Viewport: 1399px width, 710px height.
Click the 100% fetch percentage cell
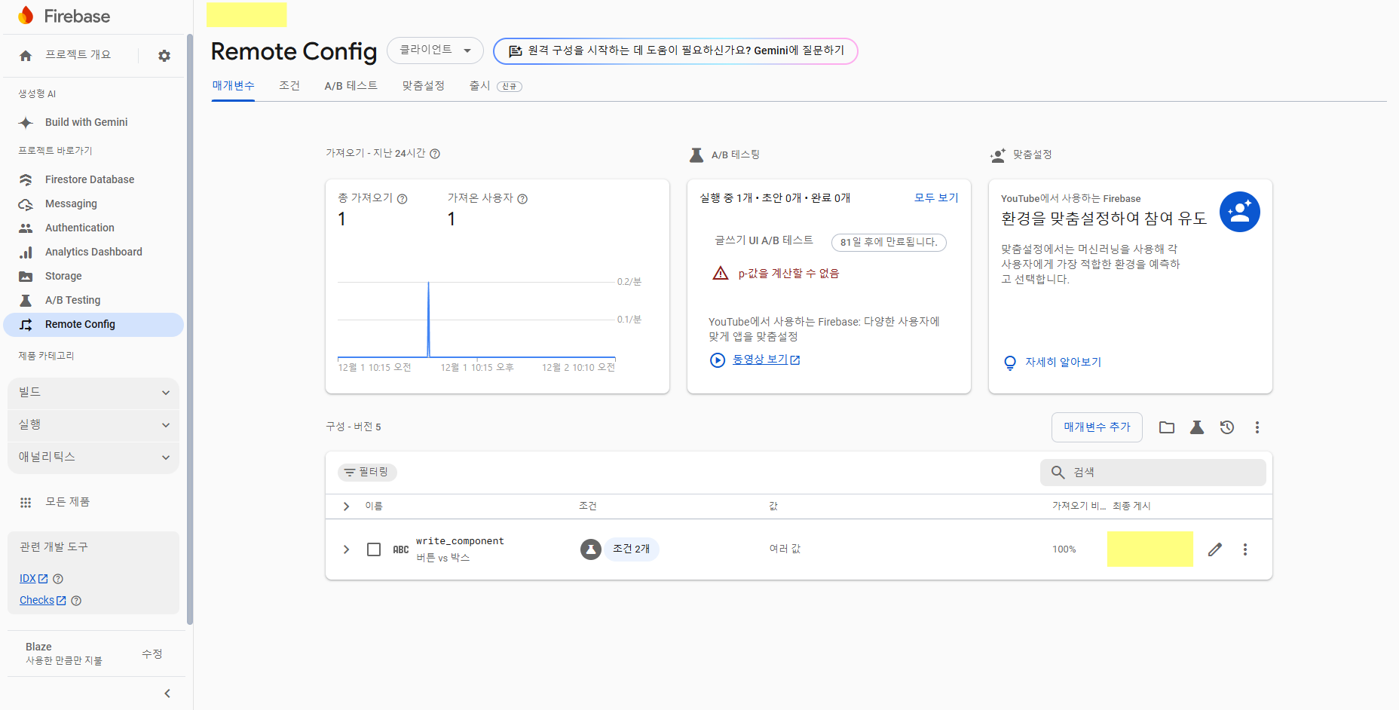(x=1064, y=549)
